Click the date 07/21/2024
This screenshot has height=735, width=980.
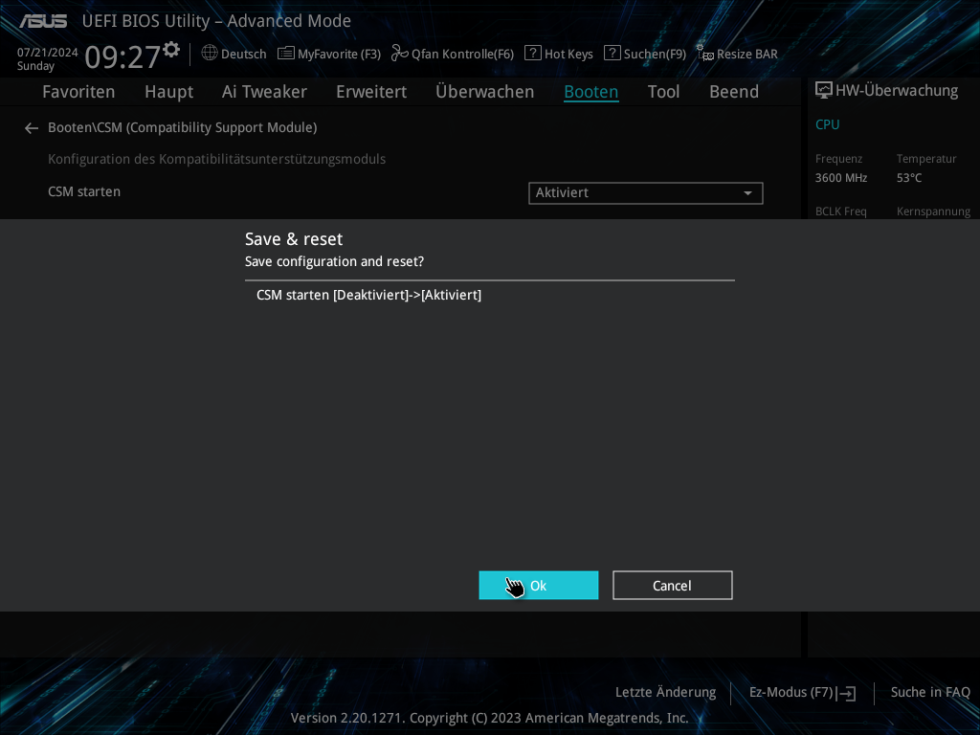tap(48, 53)
